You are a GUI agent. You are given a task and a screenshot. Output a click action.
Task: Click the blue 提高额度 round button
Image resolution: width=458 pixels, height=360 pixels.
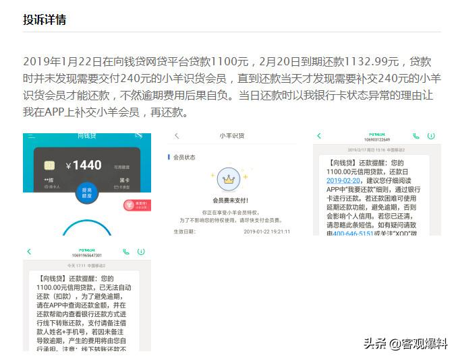pos(87,192)
